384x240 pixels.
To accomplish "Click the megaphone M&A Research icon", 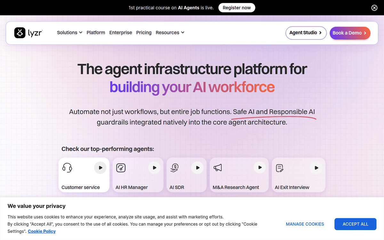I will pos(218,168).
